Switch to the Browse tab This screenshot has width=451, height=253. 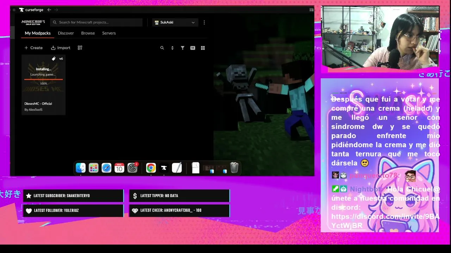point(88,33)
